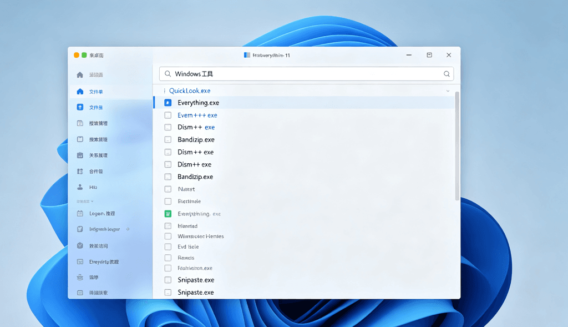
Task: Click the search button at search bar's right end
Action: pos(447,74)
